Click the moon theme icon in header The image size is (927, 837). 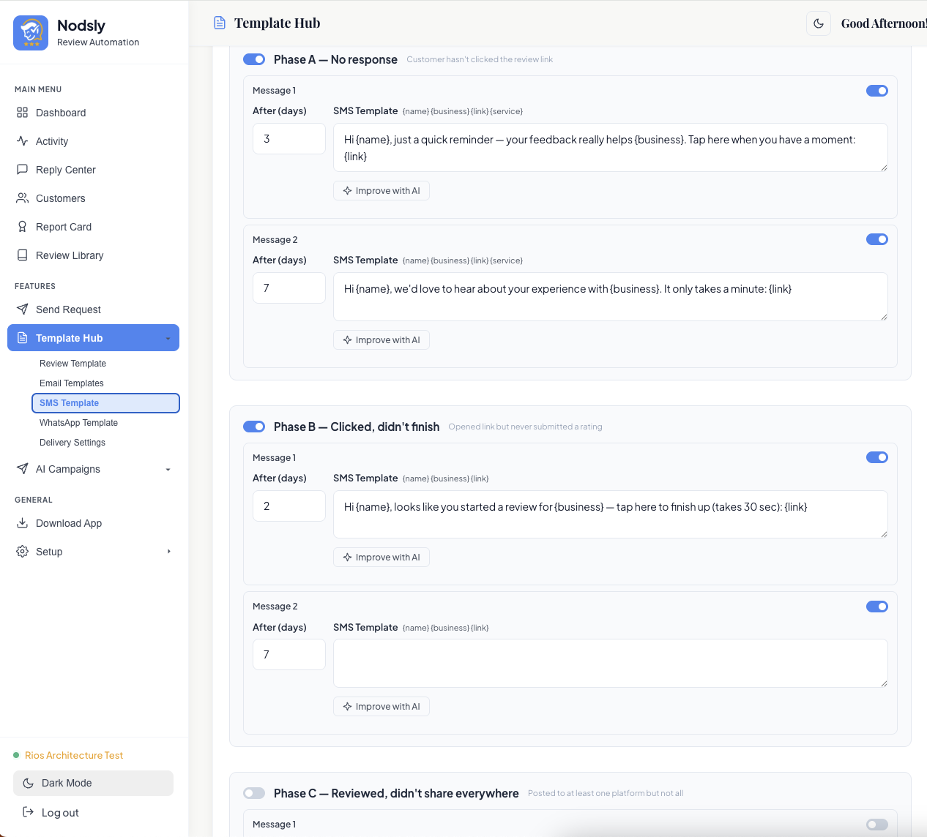coord(819,23)
